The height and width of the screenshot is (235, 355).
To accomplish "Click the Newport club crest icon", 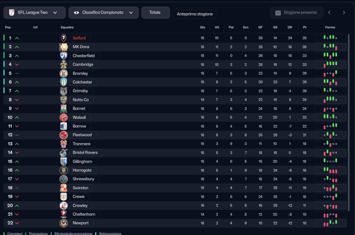I will pyautogui.click(x=64, y=223).
